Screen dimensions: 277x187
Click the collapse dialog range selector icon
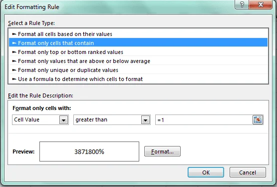(258, 120)
